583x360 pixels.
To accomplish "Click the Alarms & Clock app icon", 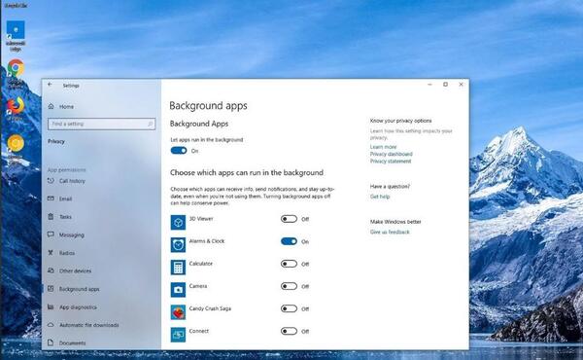I will click(178, 245).
